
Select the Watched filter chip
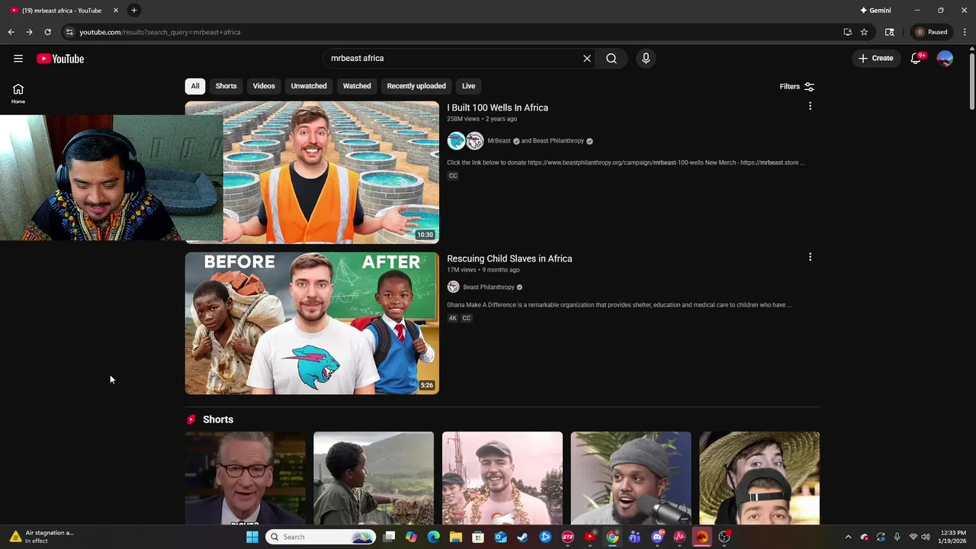pos(357,86)
